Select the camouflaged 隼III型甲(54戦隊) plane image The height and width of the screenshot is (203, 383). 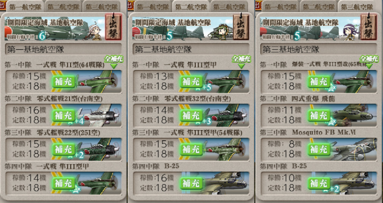pyautogui.click(x=226, y=149)
